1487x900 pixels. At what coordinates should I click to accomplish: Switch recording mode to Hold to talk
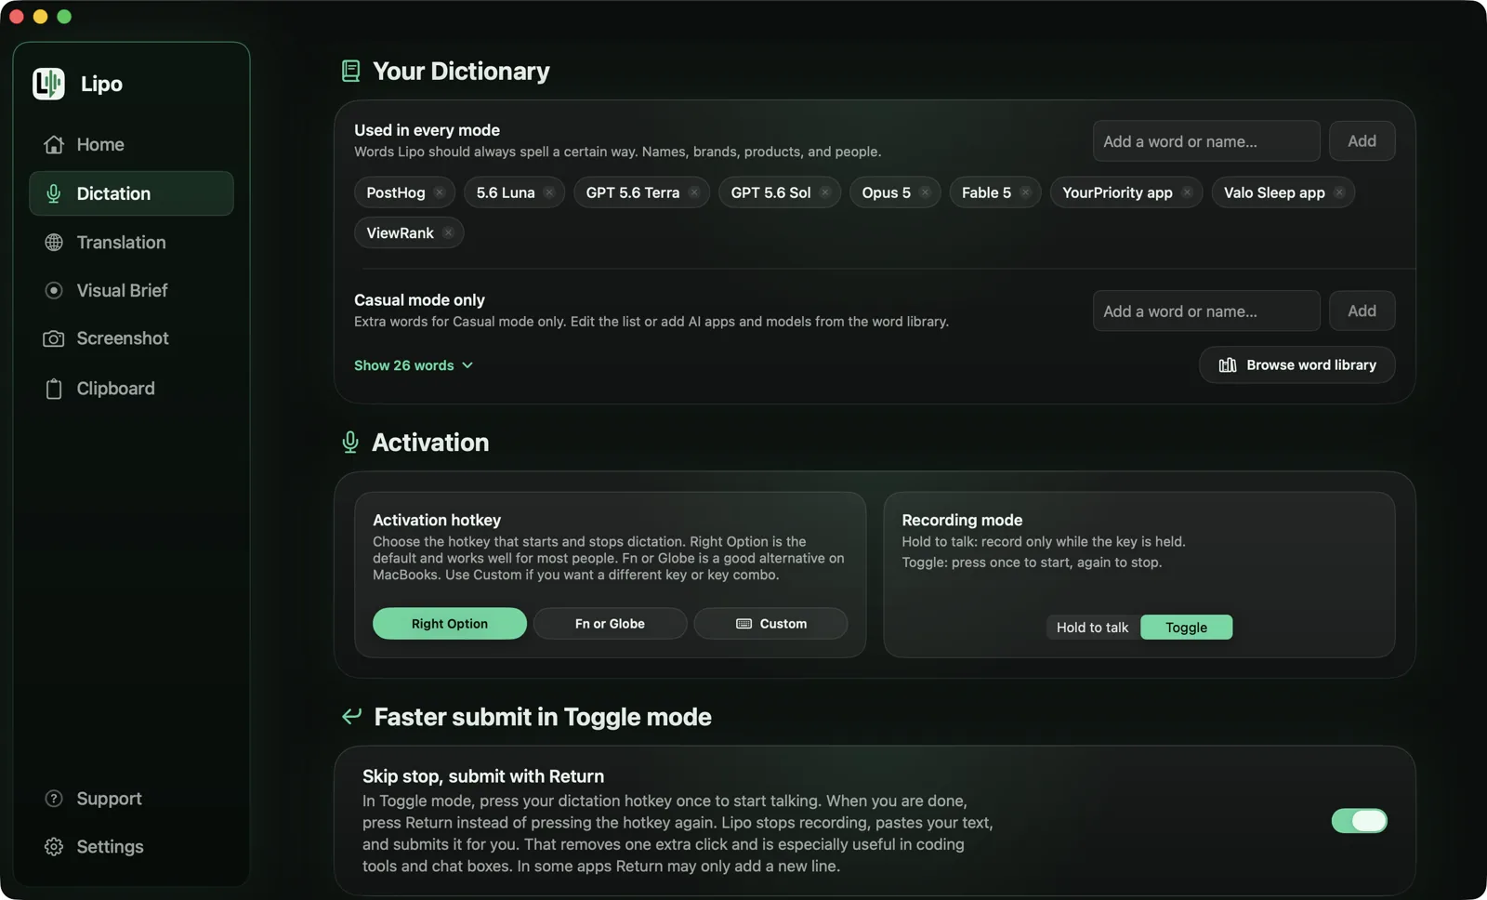(x=1093, y=628)
